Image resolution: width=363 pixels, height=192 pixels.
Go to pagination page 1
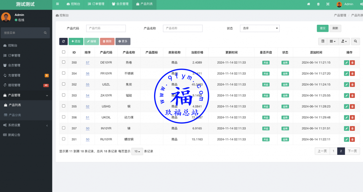[333, 151]
